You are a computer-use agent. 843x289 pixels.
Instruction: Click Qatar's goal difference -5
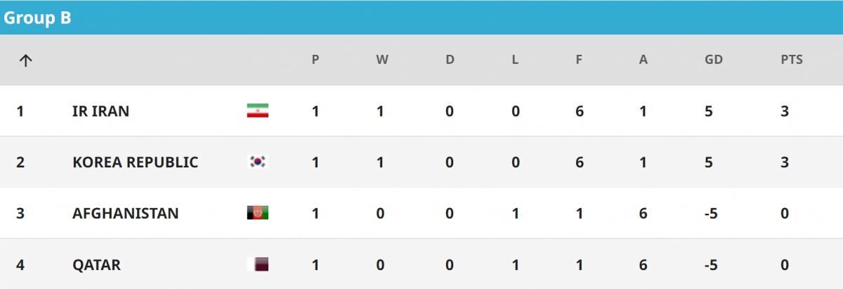tap(711, 265)
